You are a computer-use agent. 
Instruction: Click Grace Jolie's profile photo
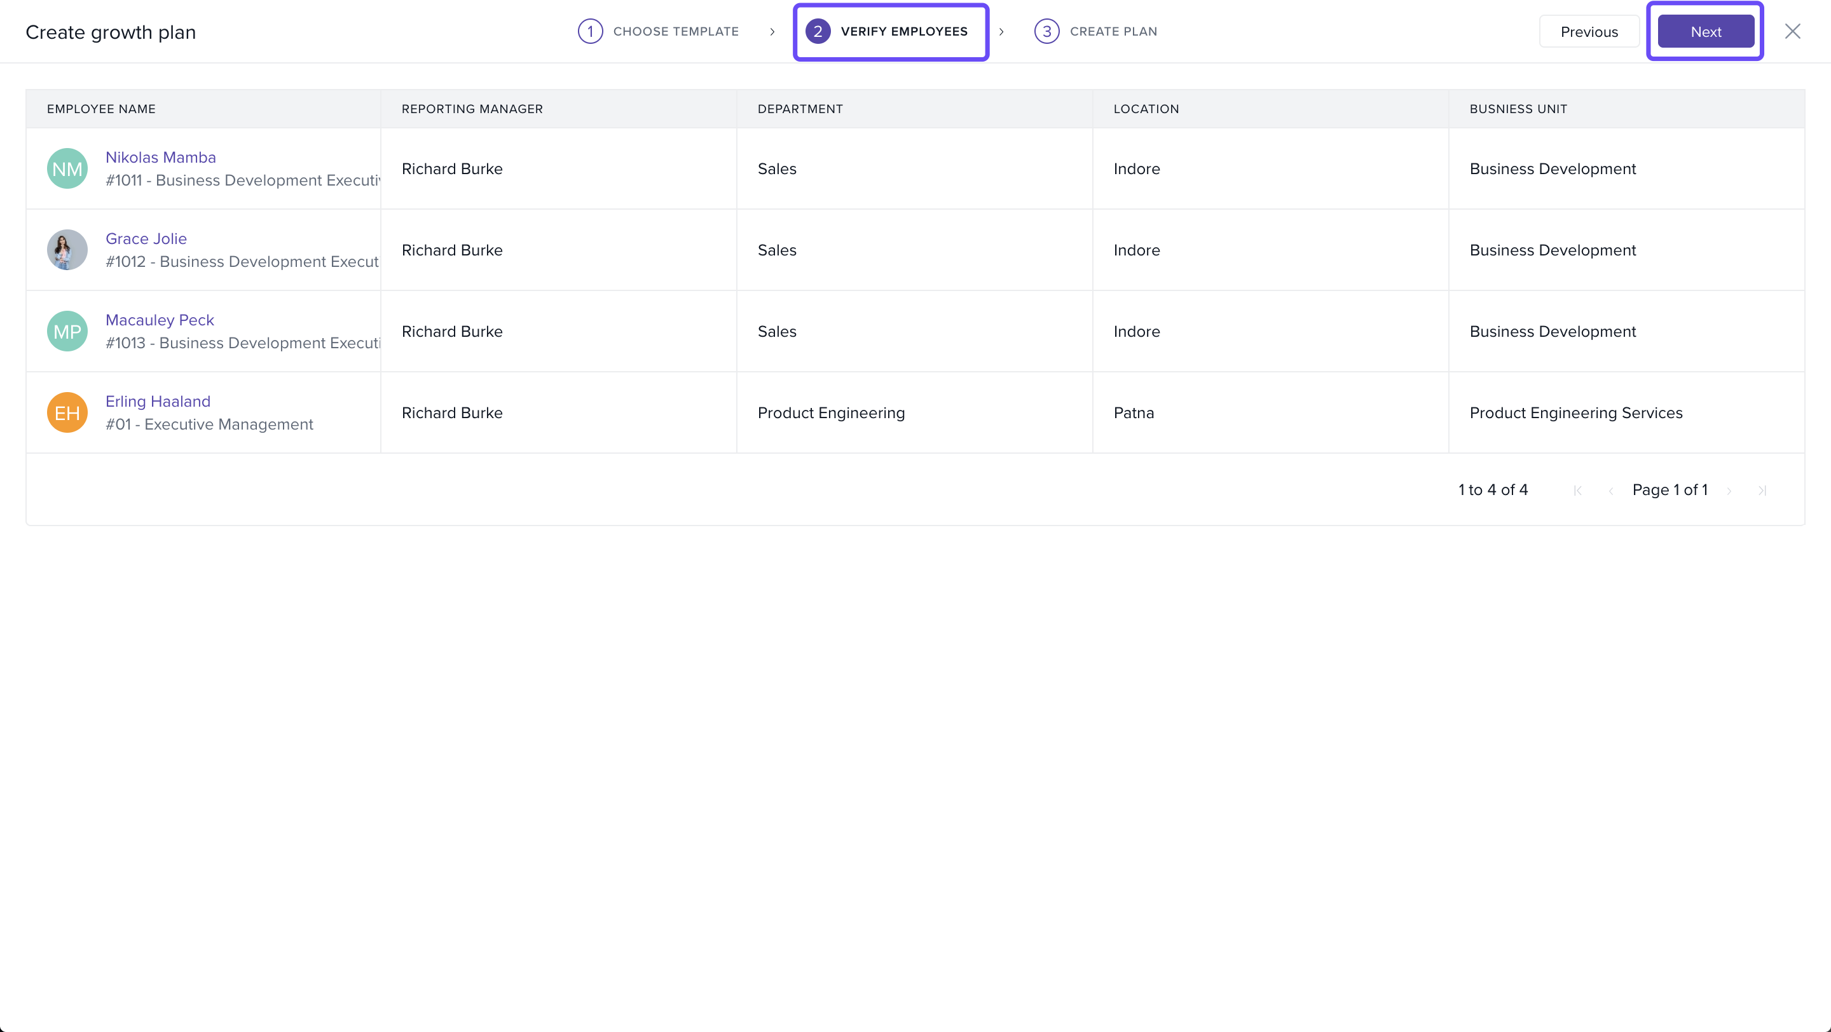click(x=67, y=250)
